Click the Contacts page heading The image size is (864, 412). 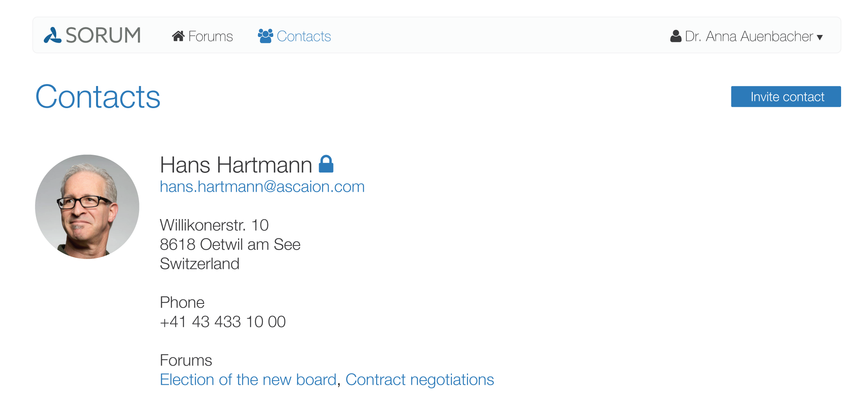pos(98,97)
